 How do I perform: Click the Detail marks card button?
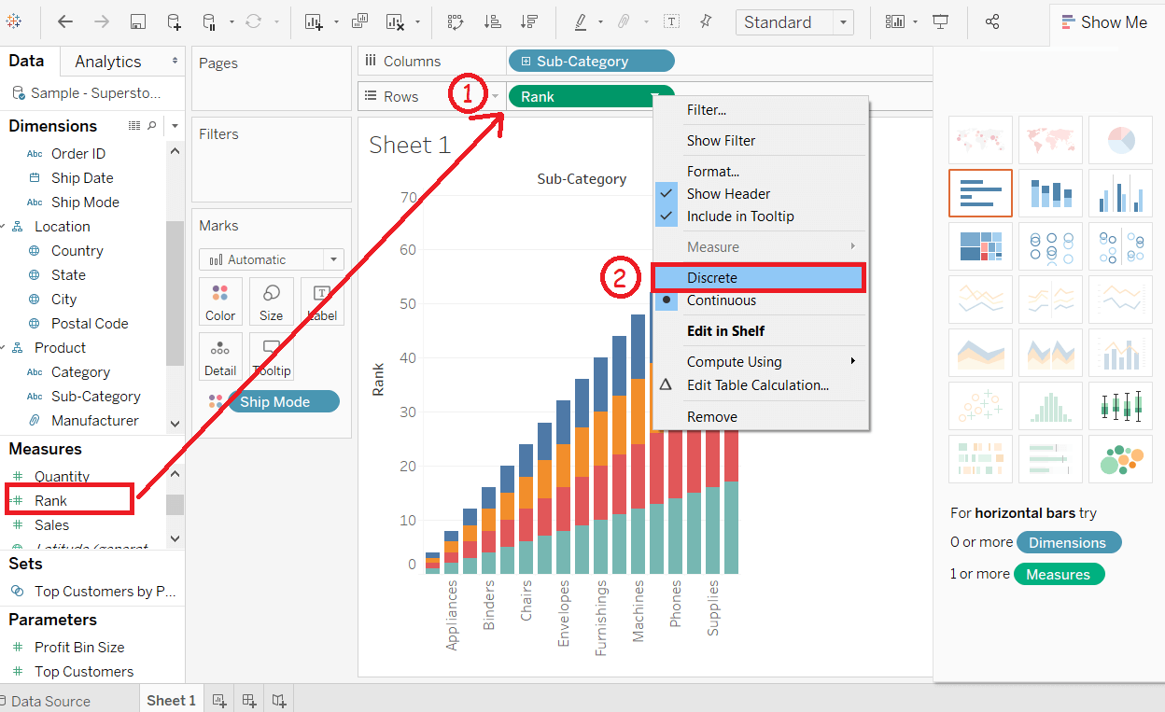point(220,356)
